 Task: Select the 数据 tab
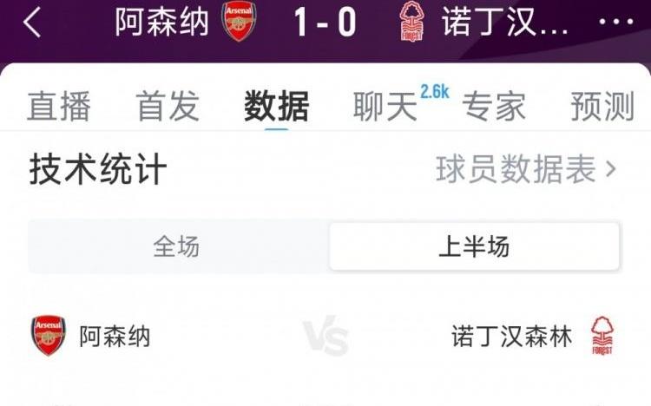tap(276, 108)
